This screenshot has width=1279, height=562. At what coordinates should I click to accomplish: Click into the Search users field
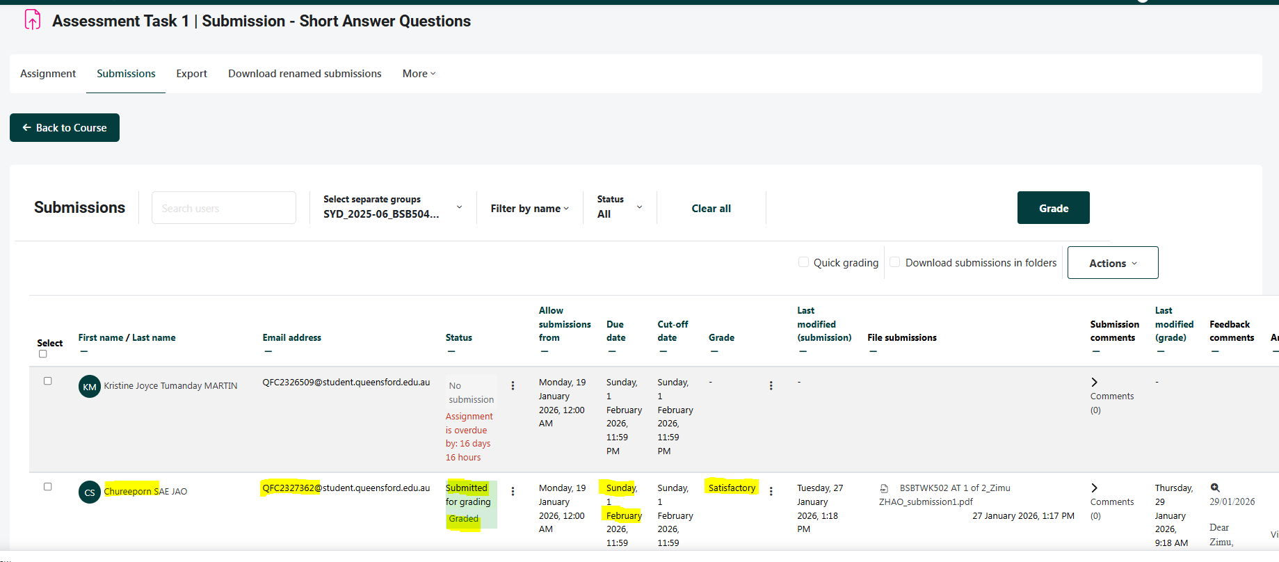coord(224,208)
